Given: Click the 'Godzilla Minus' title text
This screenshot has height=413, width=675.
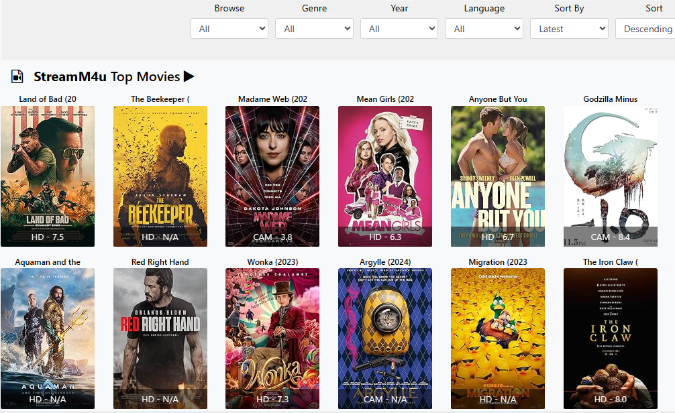Looking at the screenshot, I should [x=611, y=99].
